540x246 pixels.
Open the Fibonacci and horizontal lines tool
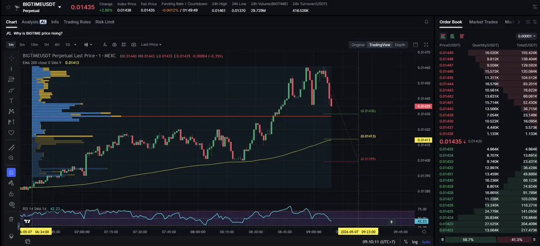click(x=11, y=80)
